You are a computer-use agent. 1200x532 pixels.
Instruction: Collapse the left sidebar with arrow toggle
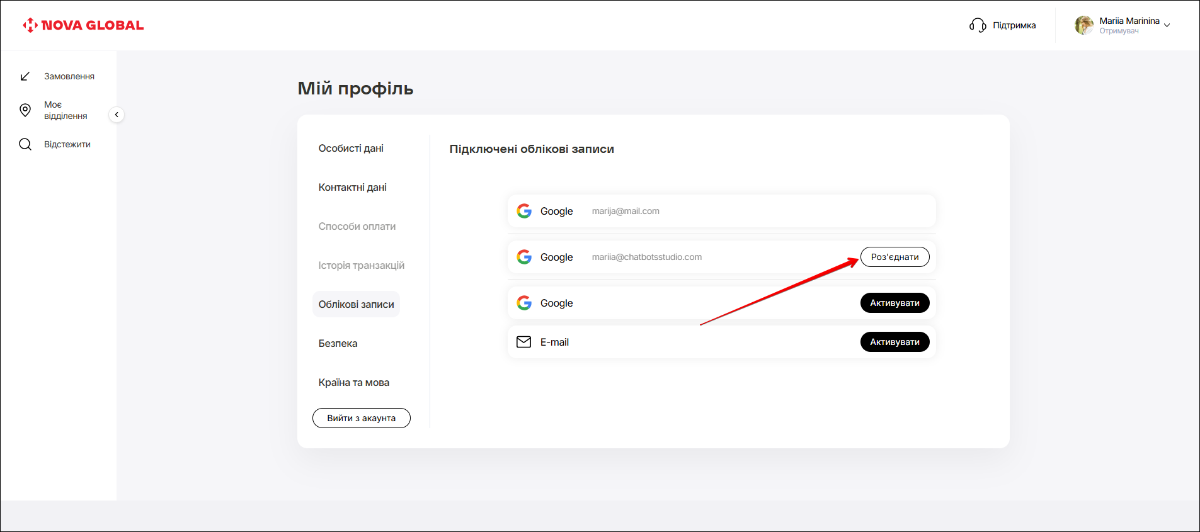[x=117, y=115]
